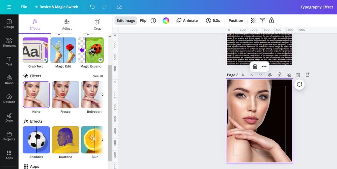The height and width of the screenshot is (169, 337).
Task: Click See all filters link
Action: pos(98,76)
